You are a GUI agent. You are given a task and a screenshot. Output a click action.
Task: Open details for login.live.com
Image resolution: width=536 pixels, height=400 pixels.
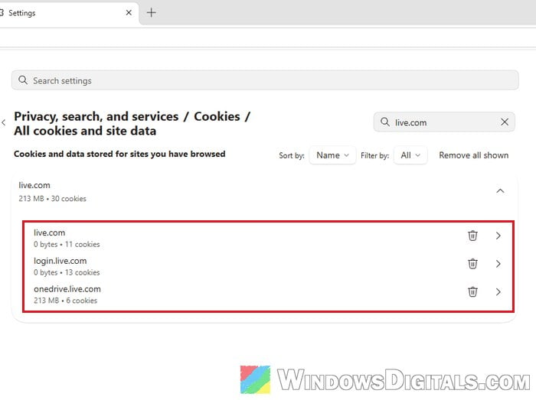click(498, 264)
